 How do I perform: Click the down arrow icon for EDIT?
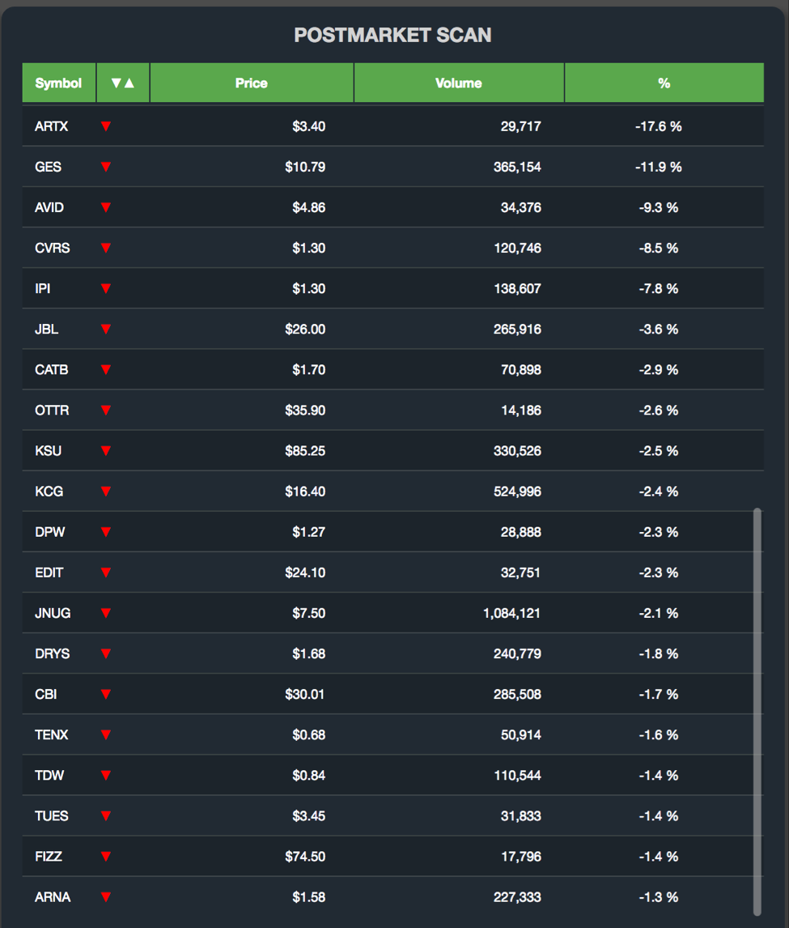pyautogui.click(x=106, y=573)
